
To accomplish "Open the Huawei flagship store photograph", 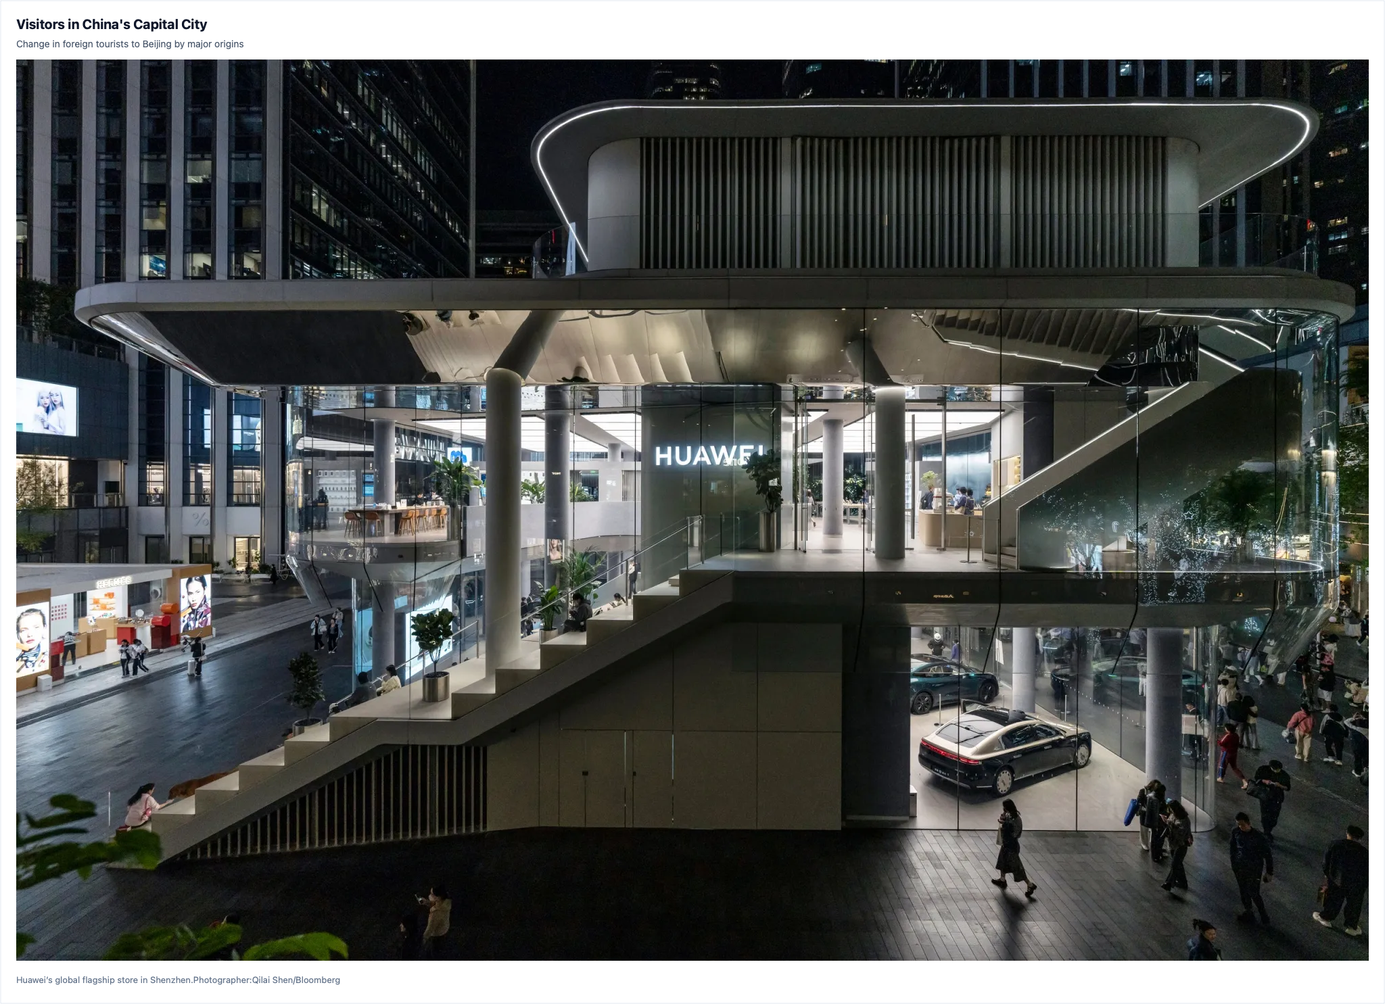I will pos(692,510).
